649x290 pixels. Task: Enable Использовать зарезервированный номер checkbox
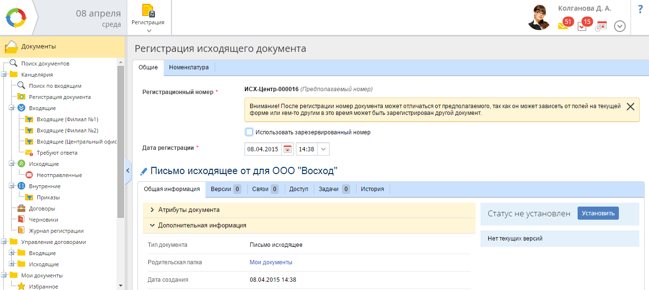click(249, 132)
